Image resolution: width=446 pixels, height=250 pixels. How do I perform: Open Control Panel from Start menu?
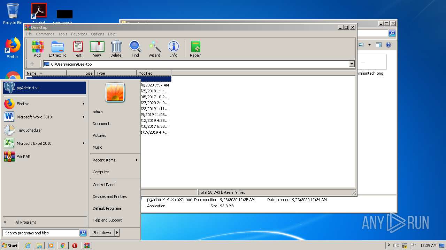(x=104, y=185)
